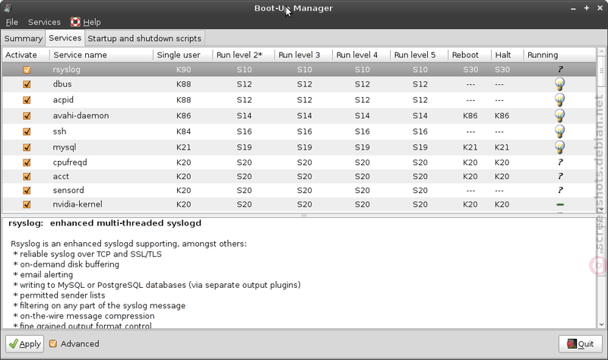
Task: Open the Services menu
Action: 44,22
